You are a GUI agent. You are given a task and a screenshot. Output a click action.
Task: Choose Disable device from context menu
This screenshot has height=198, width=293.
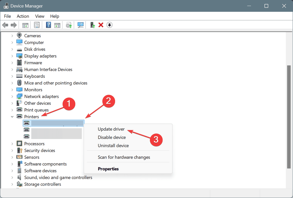[112, 137]
